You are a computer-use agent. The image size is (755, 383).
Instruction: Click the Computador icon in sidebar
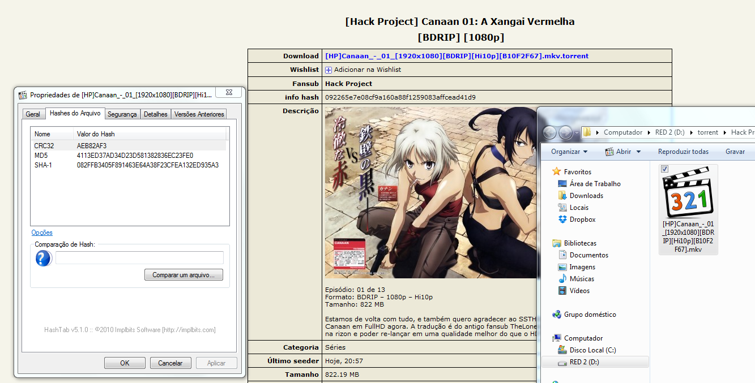click(x=557, y=338)
